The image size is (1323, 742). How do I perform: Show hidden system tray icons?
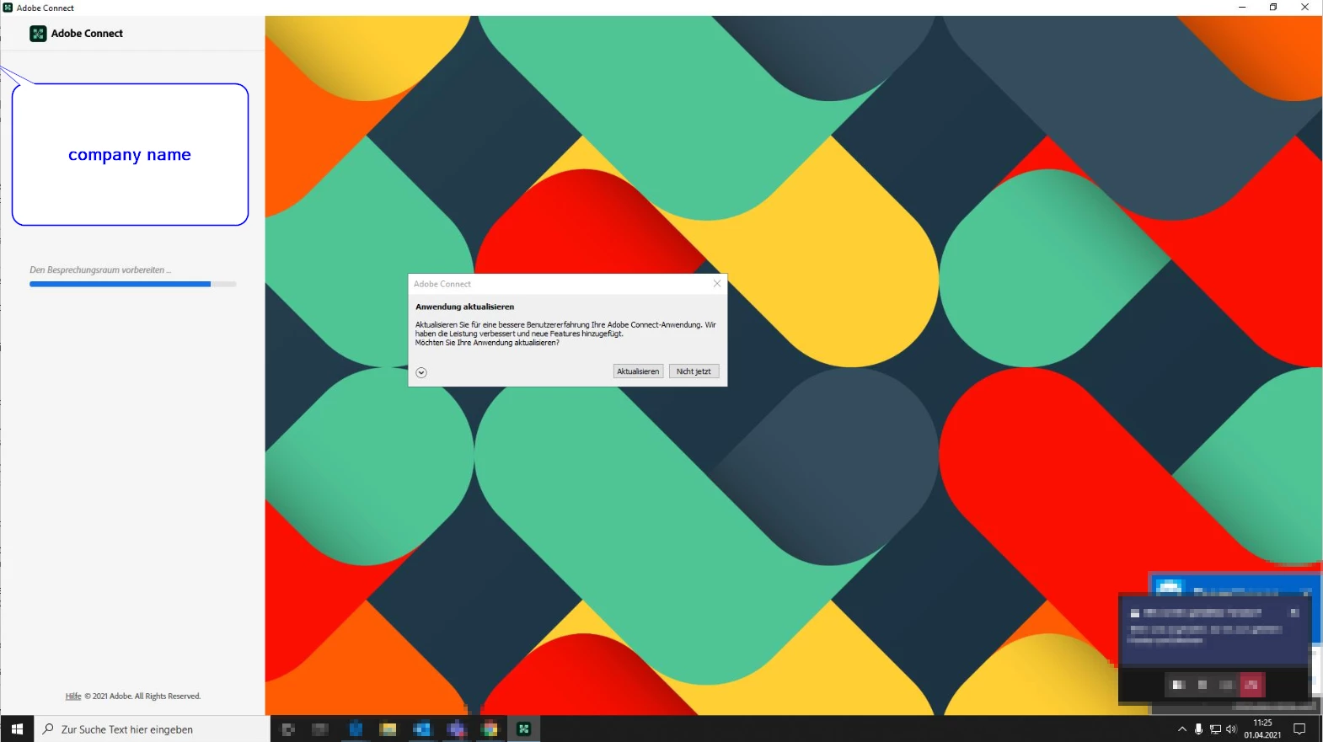(x=1182, y=729)
